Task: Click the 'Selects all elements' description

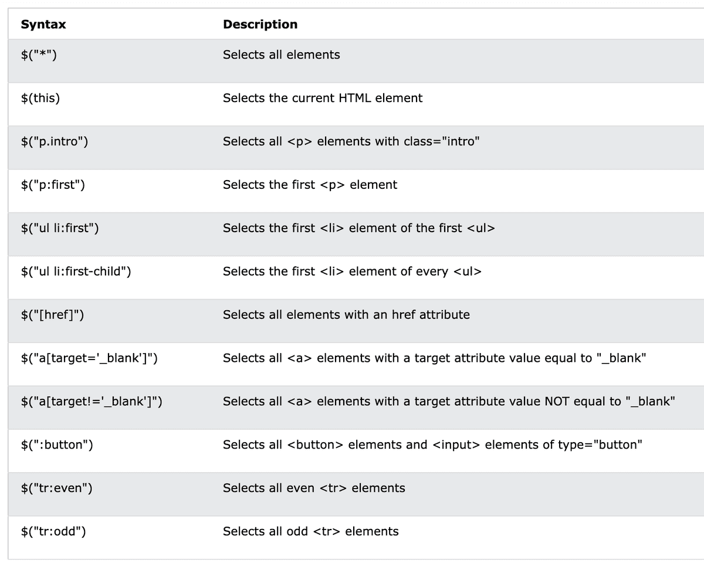Action: pyautogui.click(x=281, y=55)
